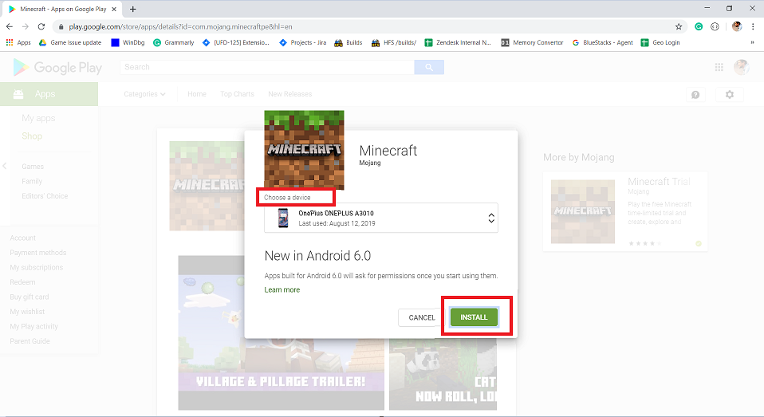Open the Learn more link
The width and height of the screenshot is (764, 417).
tap(282, 290)
